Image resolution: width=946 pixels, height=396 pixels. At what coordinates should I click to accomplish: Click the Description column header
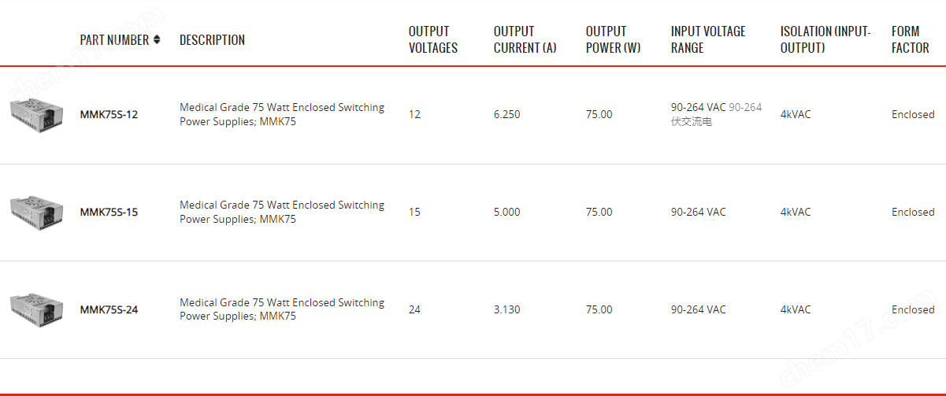click(212, 39)
